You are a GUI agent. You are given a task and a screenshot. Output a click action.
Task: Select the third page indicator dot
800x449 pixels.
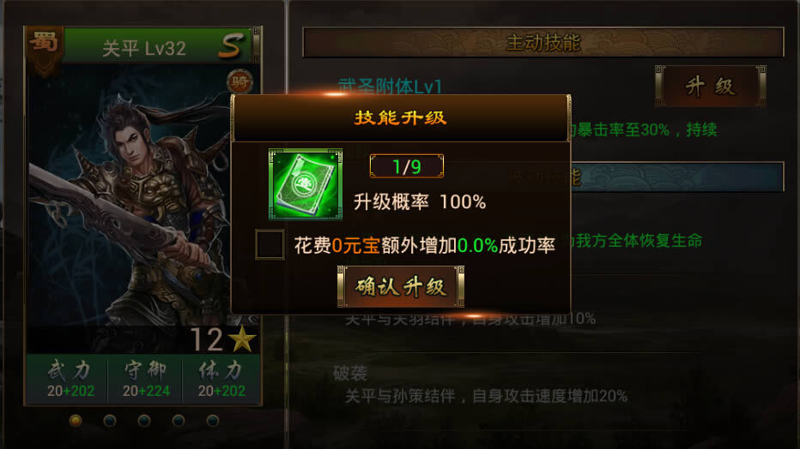144,421
